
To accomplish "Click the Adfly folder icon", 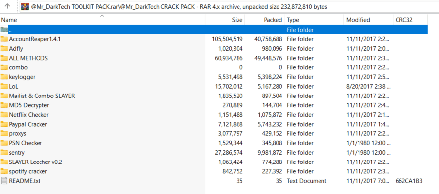I will click(x=4, y=49).
